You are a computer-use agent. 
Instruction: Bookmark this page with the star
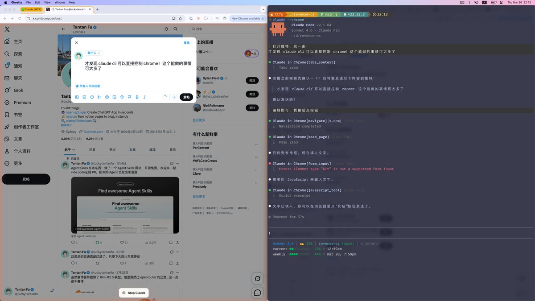(180, 18)
